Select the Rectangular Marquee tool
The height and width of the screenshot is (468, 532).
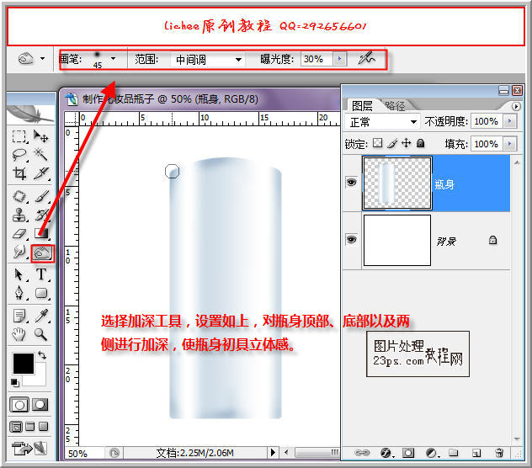(x=19, y=136)
